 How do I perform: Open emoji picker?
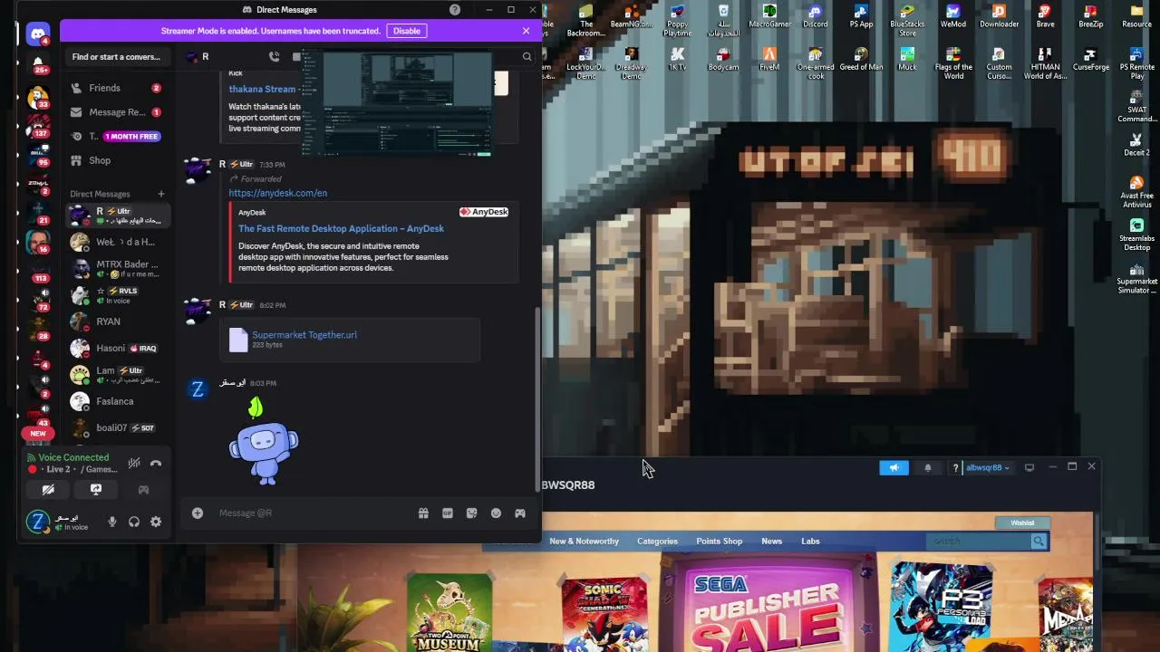pyautogui.click(x=496, y=513)
